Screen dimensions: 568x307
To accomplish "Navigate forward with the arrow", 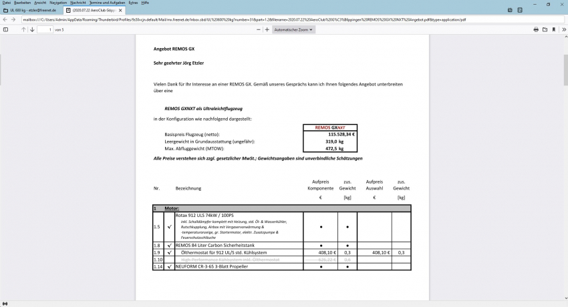I will click(x=13, y=19).
